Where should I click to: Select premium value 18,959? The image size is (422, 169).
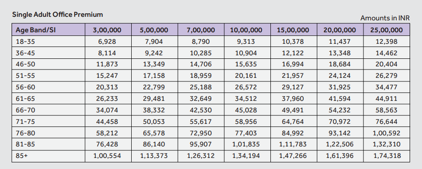(201, 76)
